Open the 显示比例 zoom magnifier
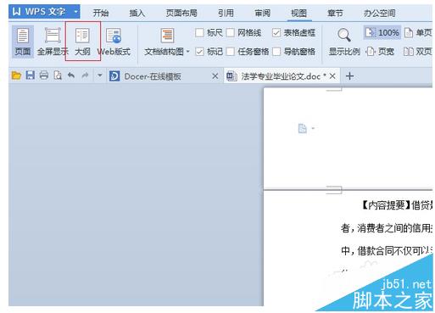435x313 pixels. [344, 36]
